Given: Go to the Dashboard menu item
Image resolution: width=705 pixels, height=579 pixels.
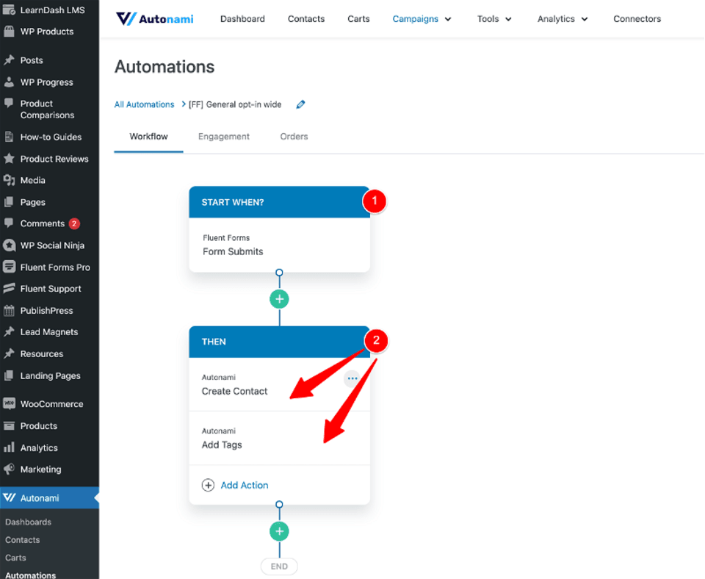Looking at the screenshot, I should point(242,18).
